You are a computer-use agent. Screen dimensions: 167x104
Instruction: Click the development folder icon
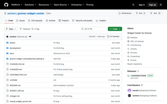coord(7,48)
